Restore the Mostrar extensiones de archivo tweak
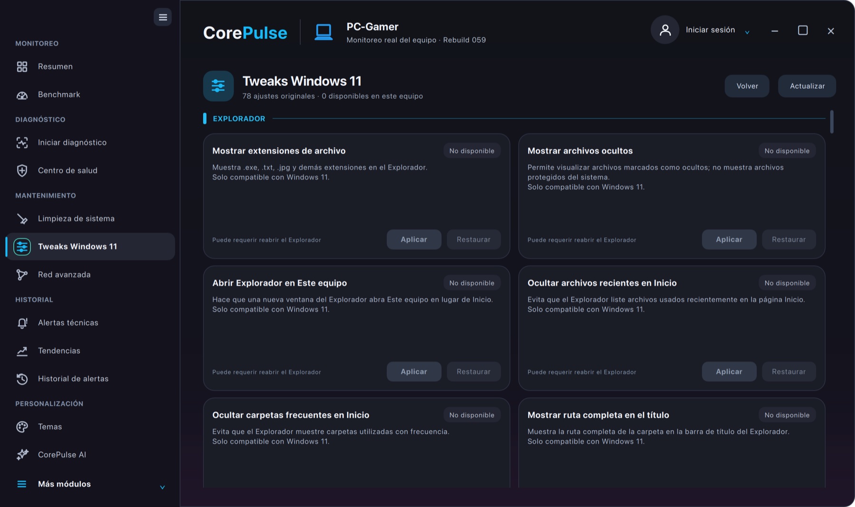Image resolution: width=855 pixels, height=507 pixels. click(474, 240)
